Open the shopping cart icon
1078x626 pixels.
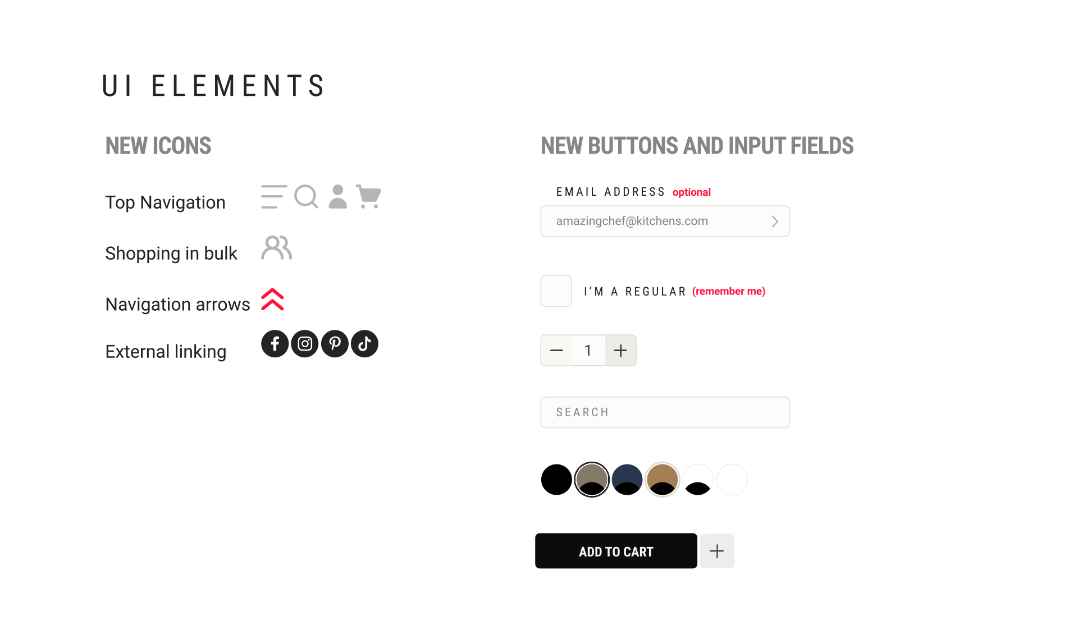[369, 197]
